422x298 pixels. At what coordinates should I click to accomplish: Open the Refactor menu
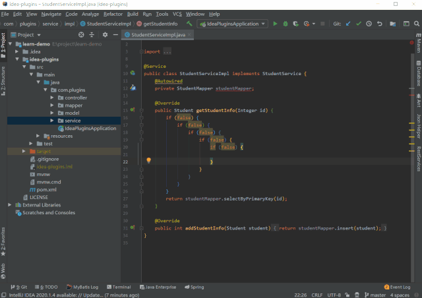pos(113,14)
